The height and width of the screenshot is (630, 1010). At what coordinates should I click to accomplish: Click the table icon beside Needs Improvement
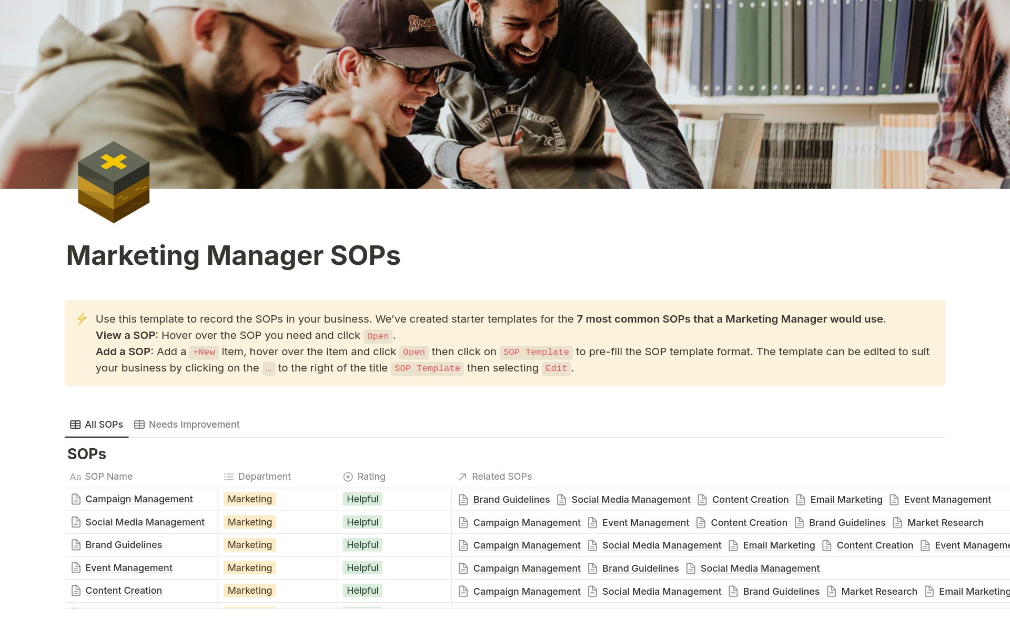(x=139, y=424)
